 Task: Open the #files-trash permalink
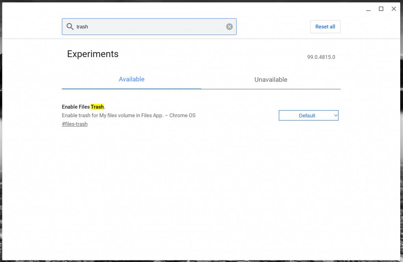coord(75,124)
